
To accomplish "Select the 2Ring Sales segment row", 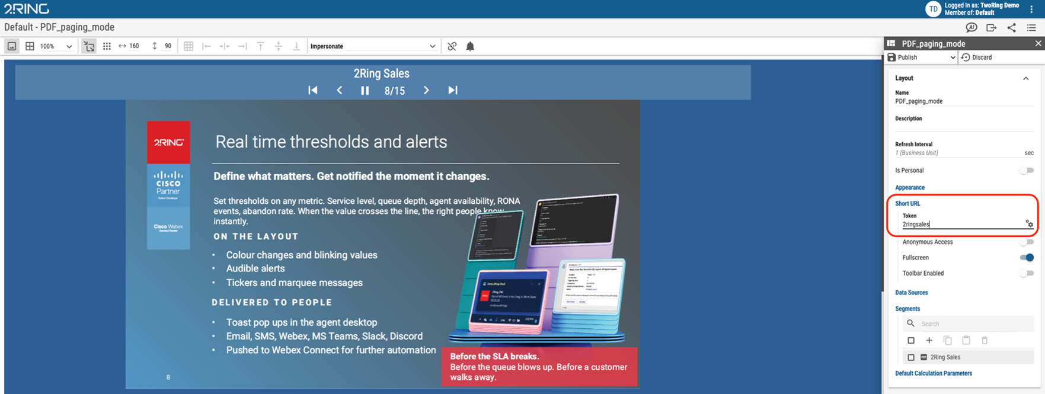I will point(968,357).
